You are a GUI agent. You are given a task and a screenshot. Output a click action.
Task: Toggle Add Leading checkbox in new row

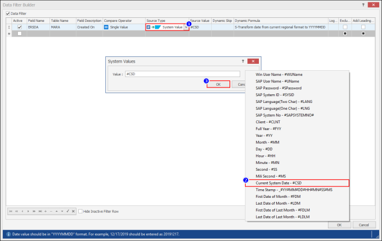(x=363, y=33)
